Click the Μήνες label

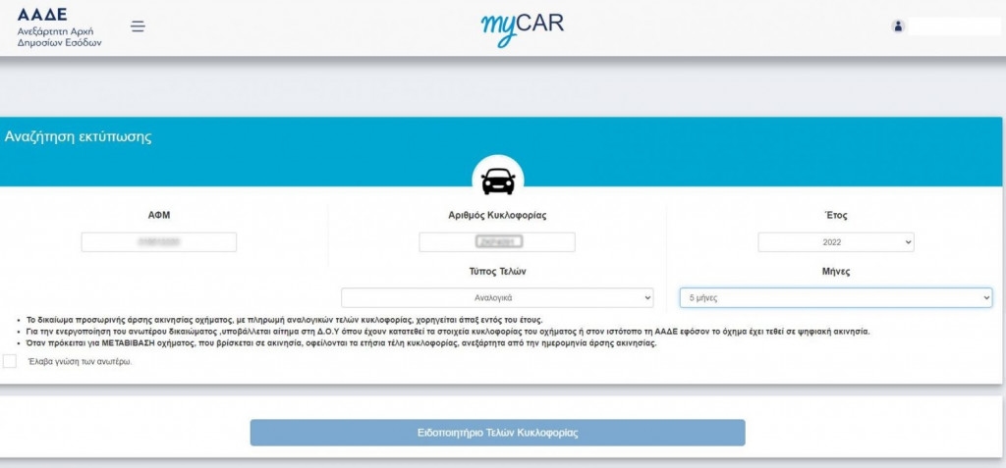coord(835,271)
